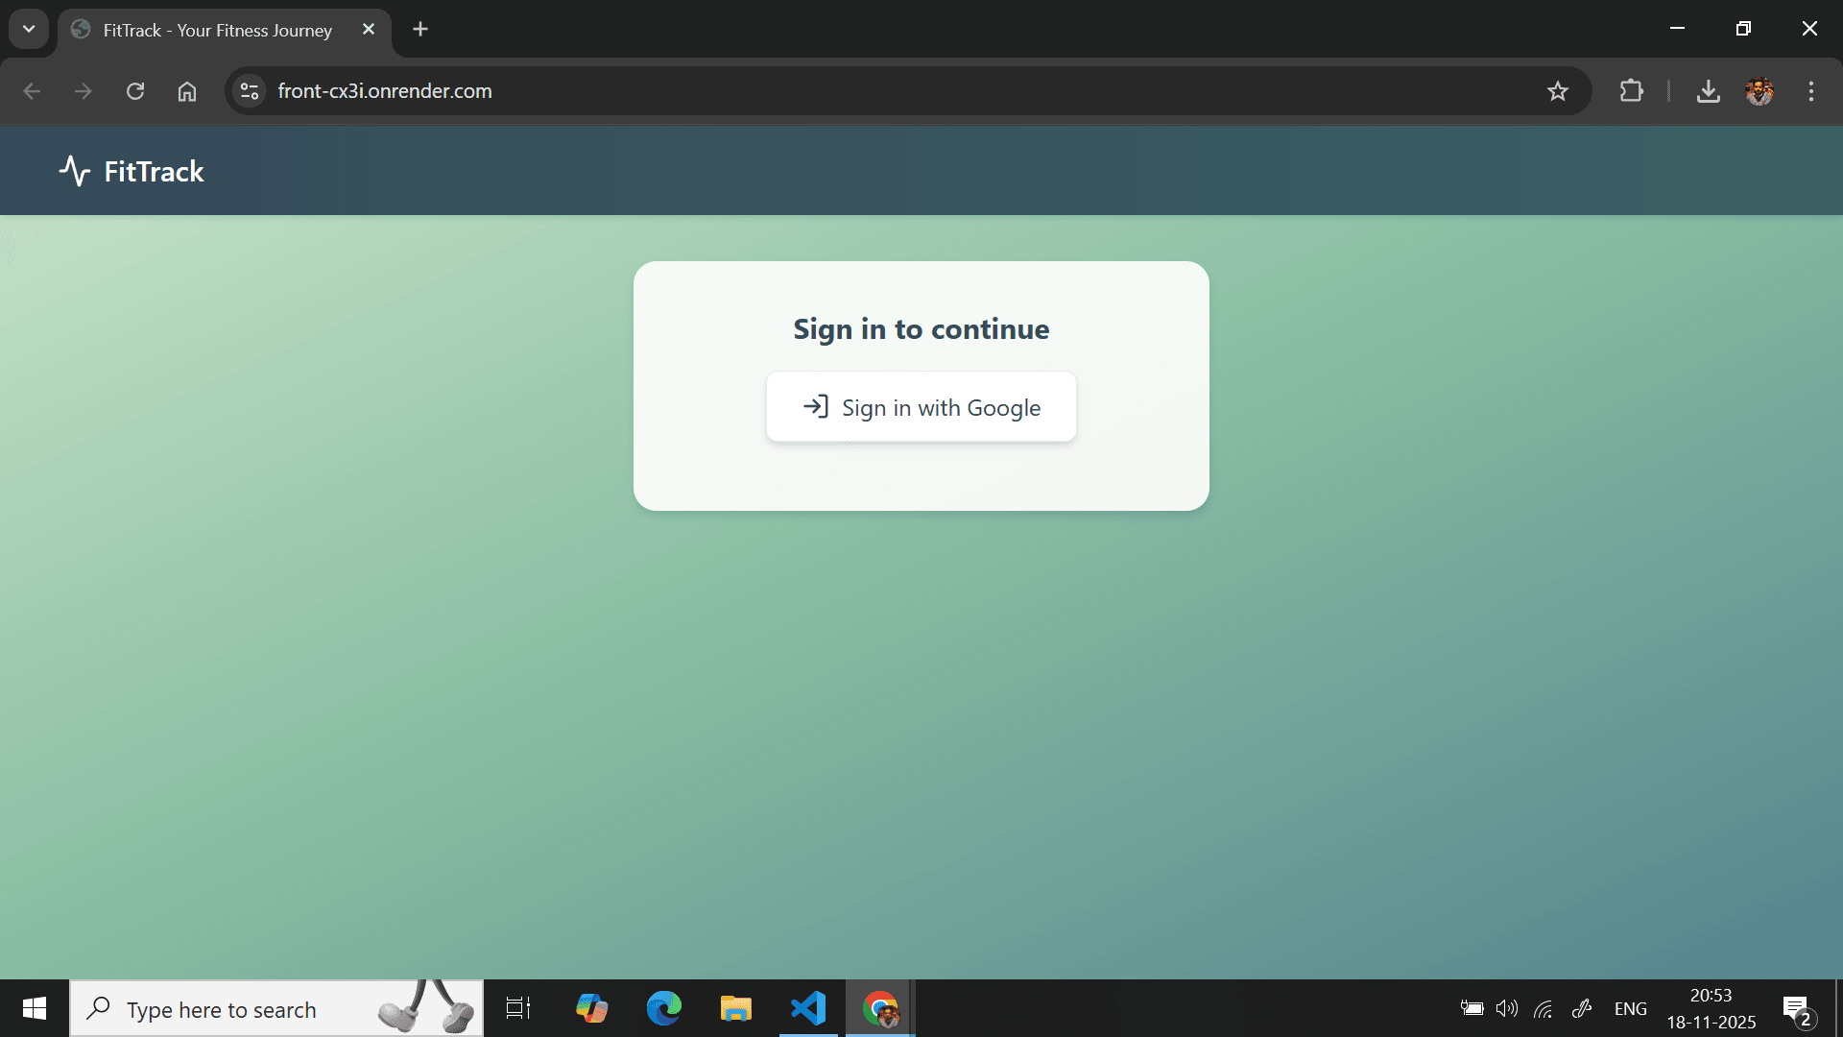The image size is (1843, 1037).
Task: Navigate back using the back arrow
Action: pyautogui.click(x=32, y=91)
